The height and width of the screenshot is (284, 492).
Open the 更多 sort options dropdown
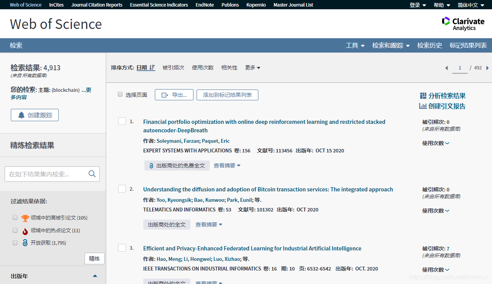tap(253, 68)
